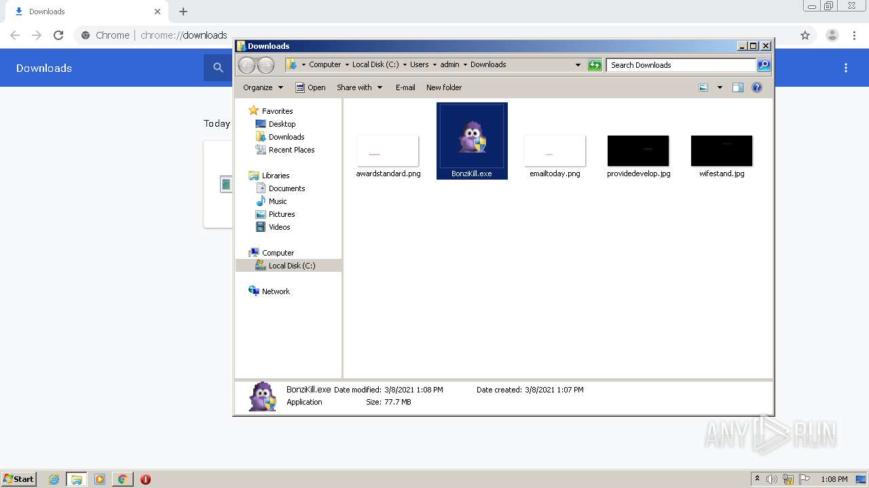Open Internet Explorer from taskbar
Image resolution: width=869 pixels, height=488 pixels.
pos(54,479)
